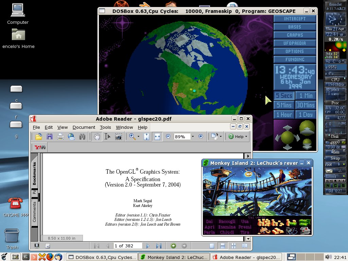Jump to the last page of the PDF
Image resolution: width=348 pixels, height=261 pixels.
point(159,246)
